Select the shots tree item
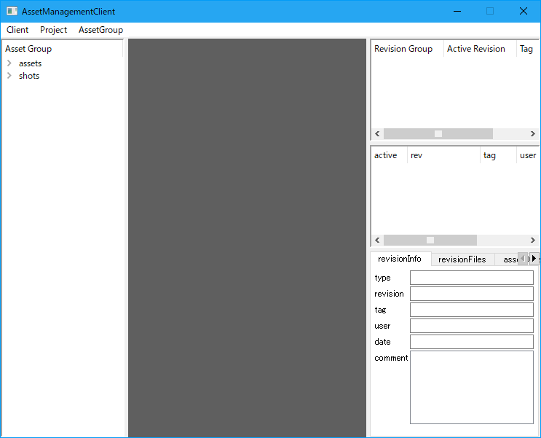The image size is (541, 438). [x=29, y=76]
